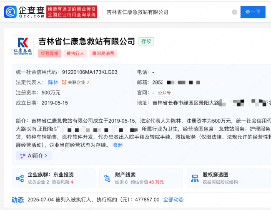Click the 企业族群 hierarchy icon
The image size is (271, 210).
coord(20,178)
